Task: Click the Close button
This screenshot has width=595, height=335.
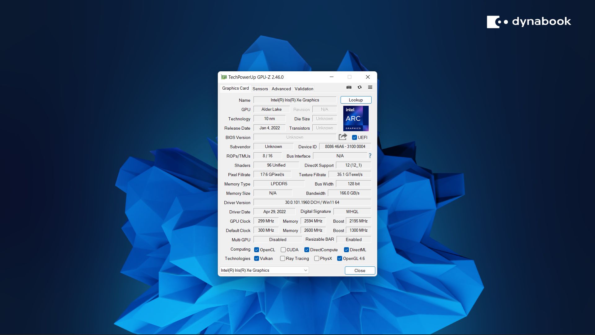Action: tap(360, 270)
